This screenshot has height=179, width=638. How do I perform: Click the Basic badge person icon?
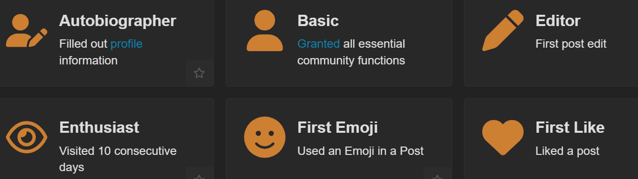coord(265,30)
